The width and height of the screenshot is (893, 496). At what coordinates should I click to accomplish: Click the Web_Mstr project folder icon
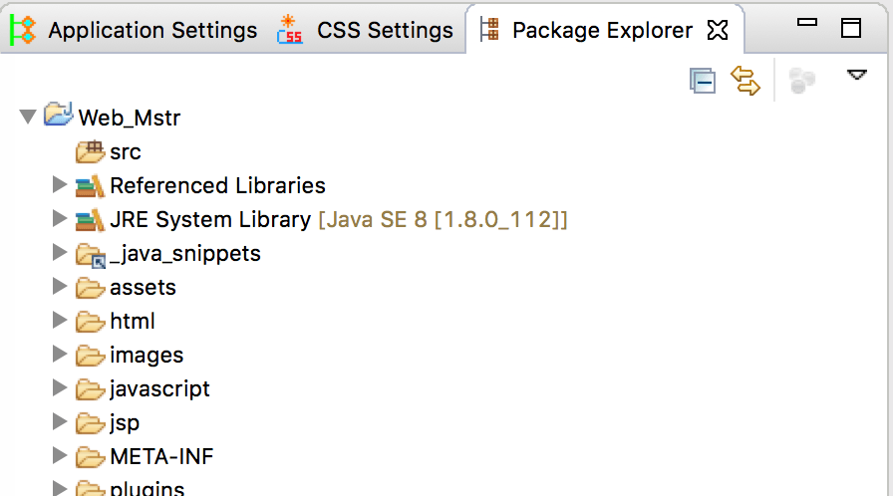pos(59,117)
